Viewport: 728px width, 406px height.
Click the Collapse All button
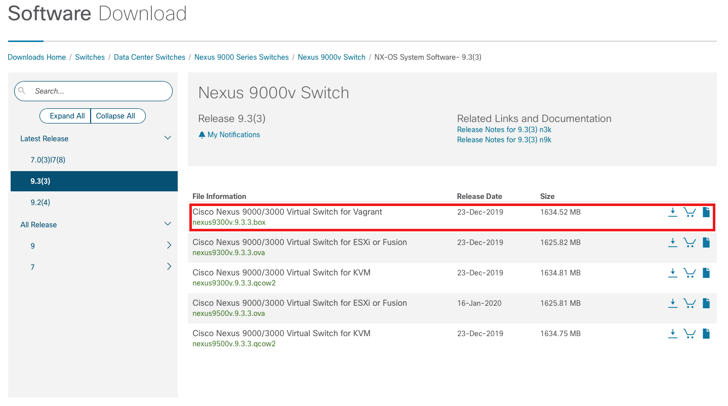click(x=116, y=116)
